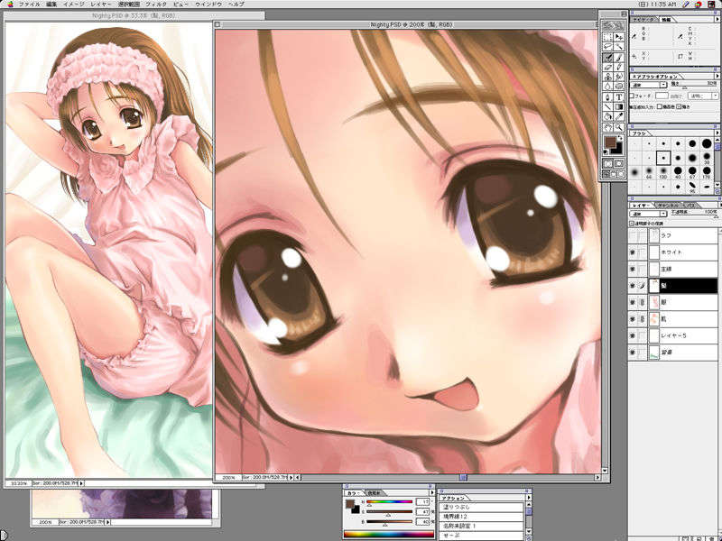Image resolution: width=722 pixels, height=541 pixels.
Task: Select the Dodge tool
Action: click(619, 87)
